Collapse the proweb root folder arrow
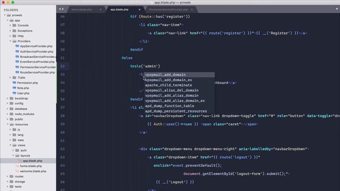 [5, 15]
